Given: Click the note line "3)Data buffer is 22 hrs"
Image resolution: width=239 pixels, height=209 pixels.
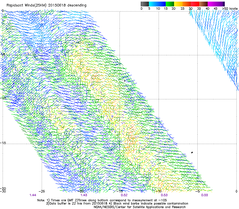Looking at the screenshot, I should [117, 204].
